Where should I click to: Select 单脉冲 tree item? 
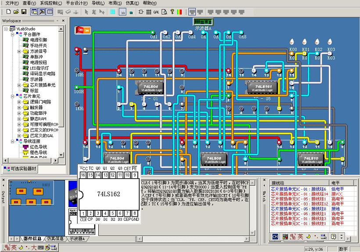[x=36, y=57]
